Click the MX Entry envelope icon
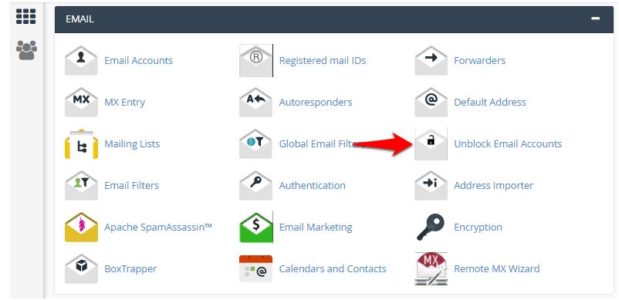The image size is (619, 300). click(81, 102)
